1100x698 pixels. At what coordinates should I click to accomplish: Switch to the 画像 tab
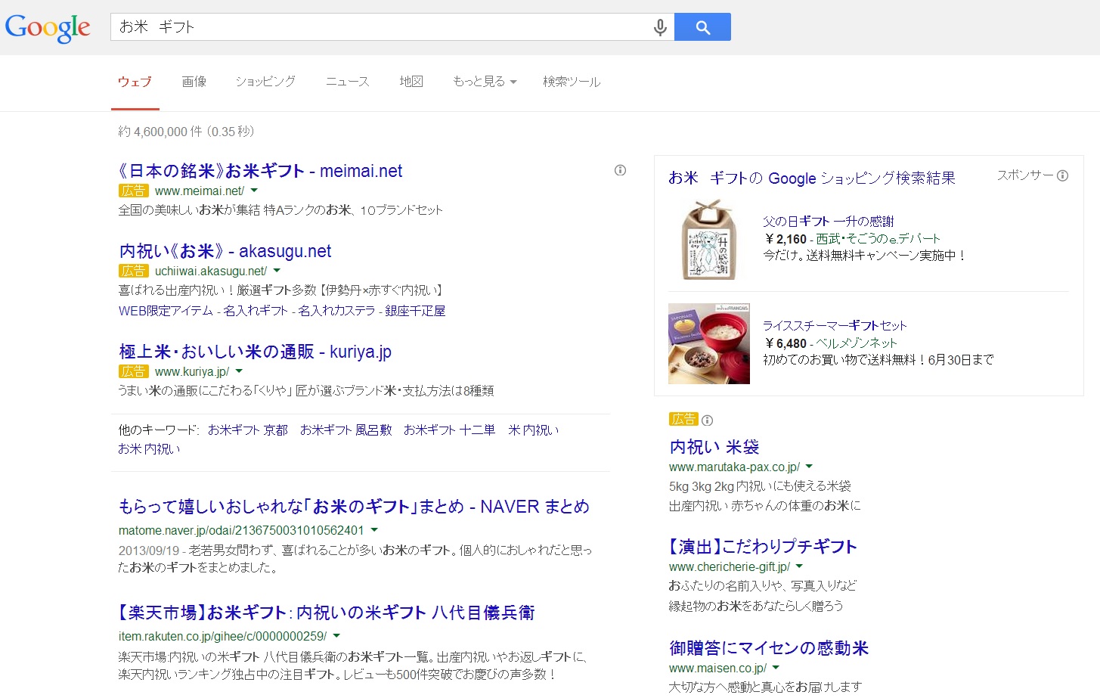click(x=194, y=82)
